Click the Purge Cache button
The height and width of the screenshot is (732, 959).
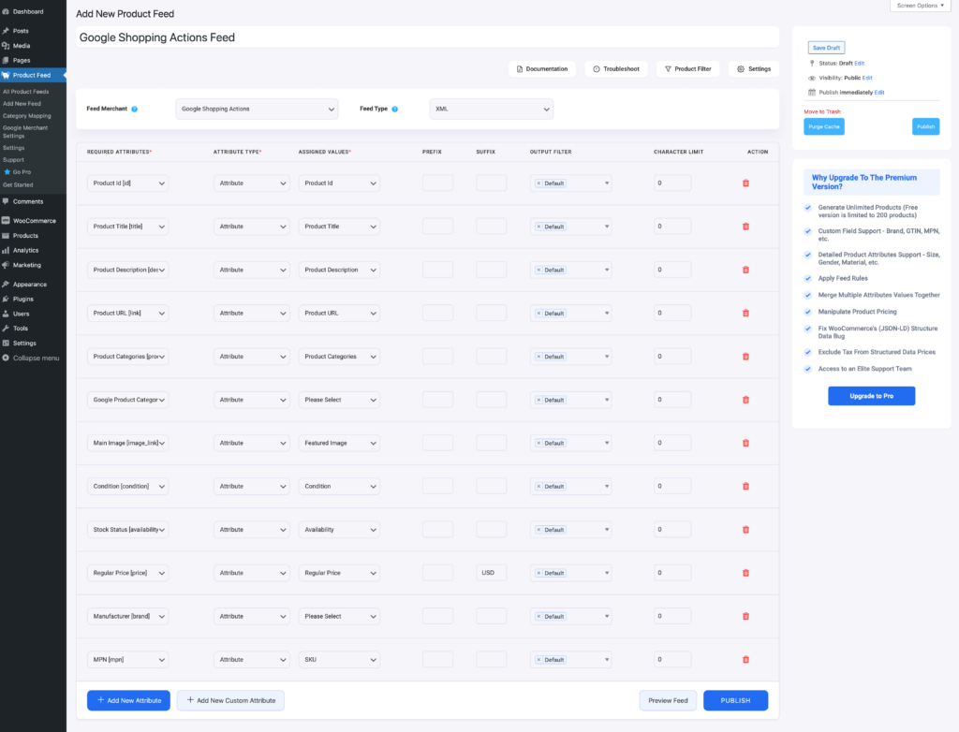click(x=824, y=126)
